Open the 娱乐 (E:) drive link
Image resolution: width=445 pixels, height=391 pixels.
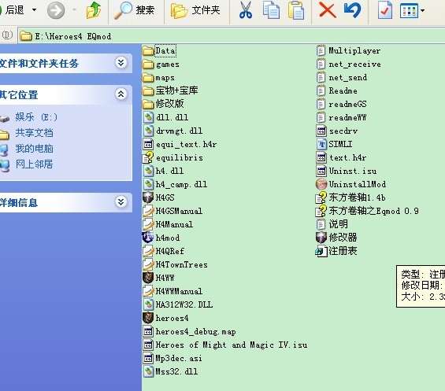coord(36,116)
